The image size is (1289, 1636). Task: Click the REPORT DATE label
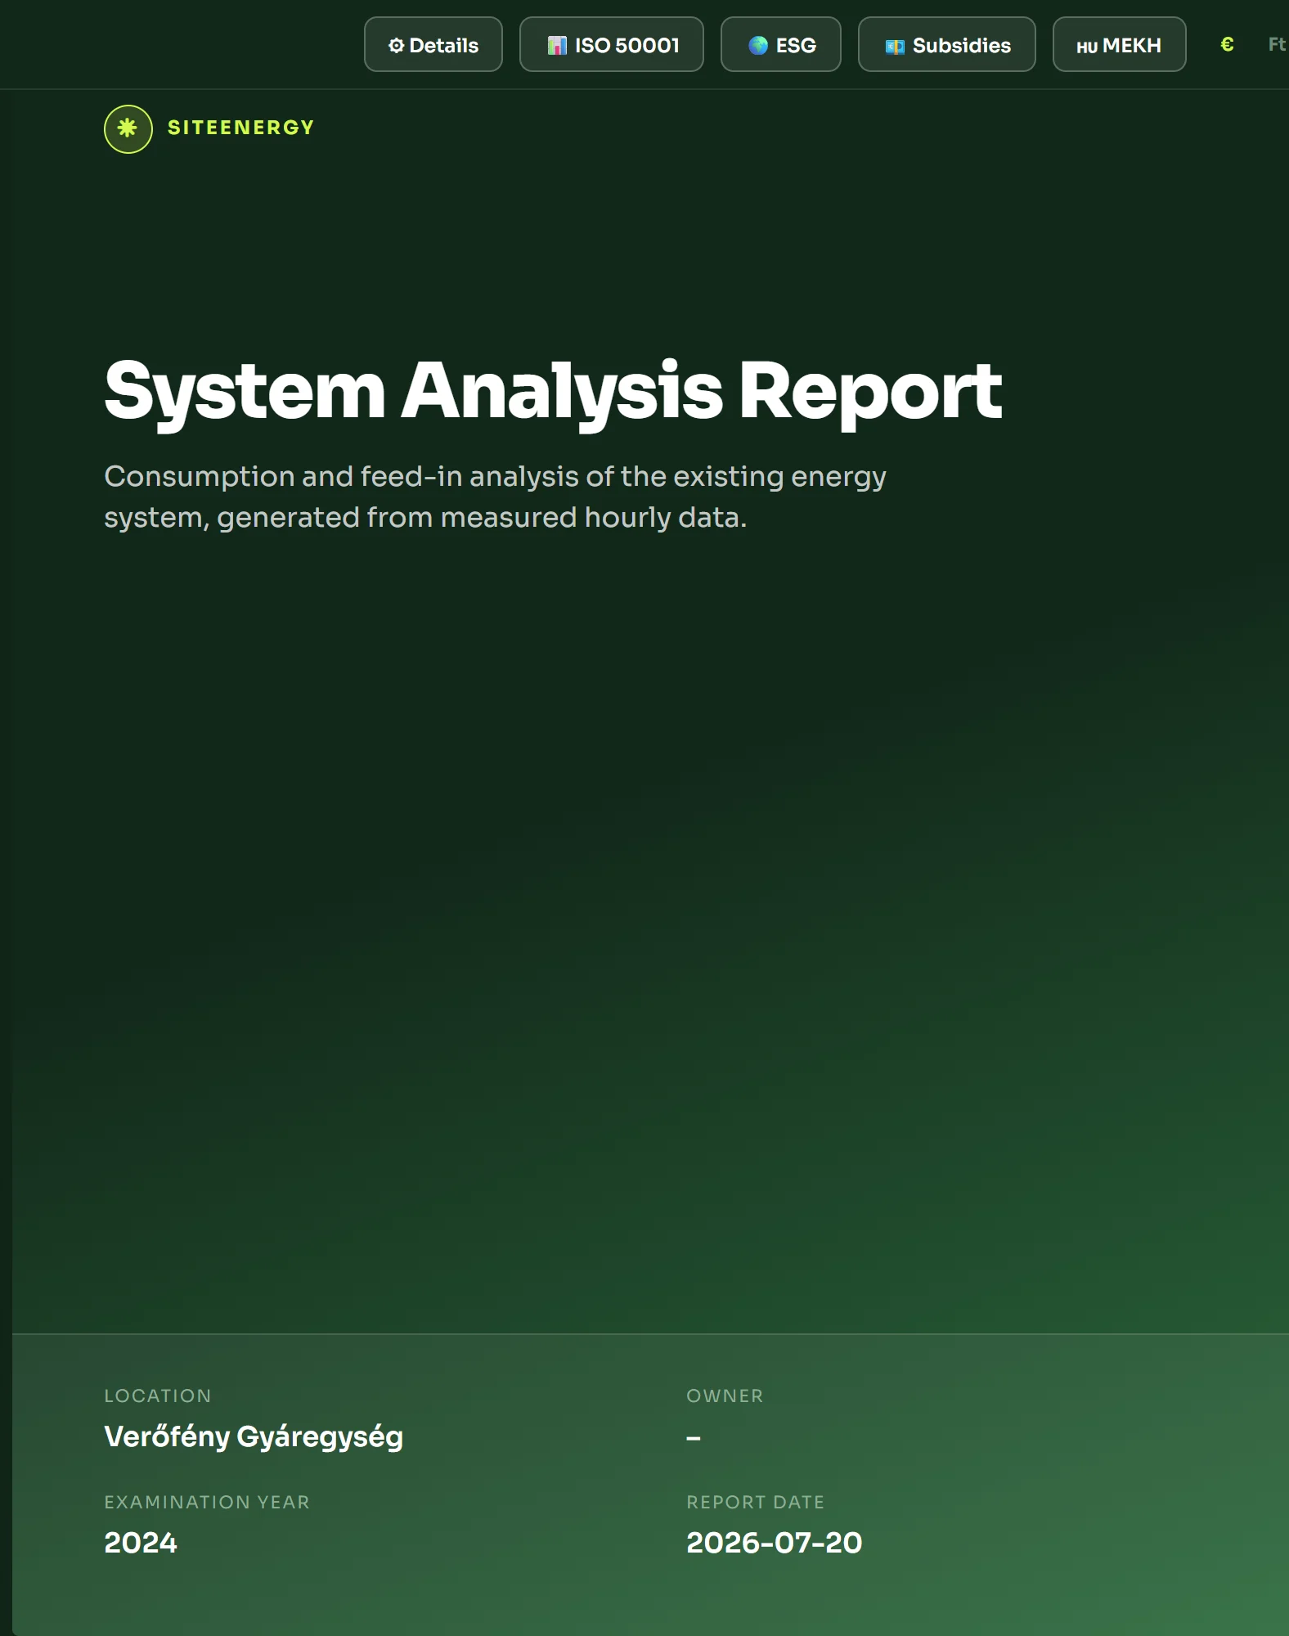point(756,1502)
